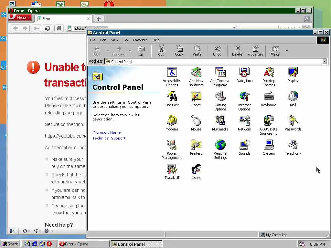331x248 pixels.
Task: Click the Copy toolbar button
Action: [179, 51]
